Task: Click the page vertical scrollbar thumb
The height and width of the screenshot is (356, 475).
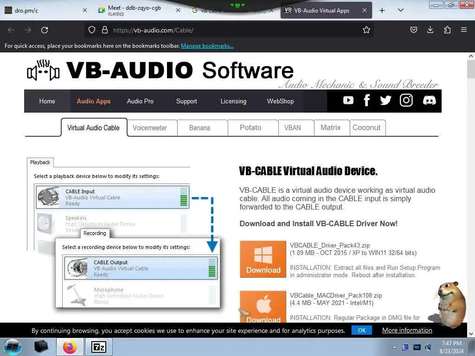Action: [471, 69]
